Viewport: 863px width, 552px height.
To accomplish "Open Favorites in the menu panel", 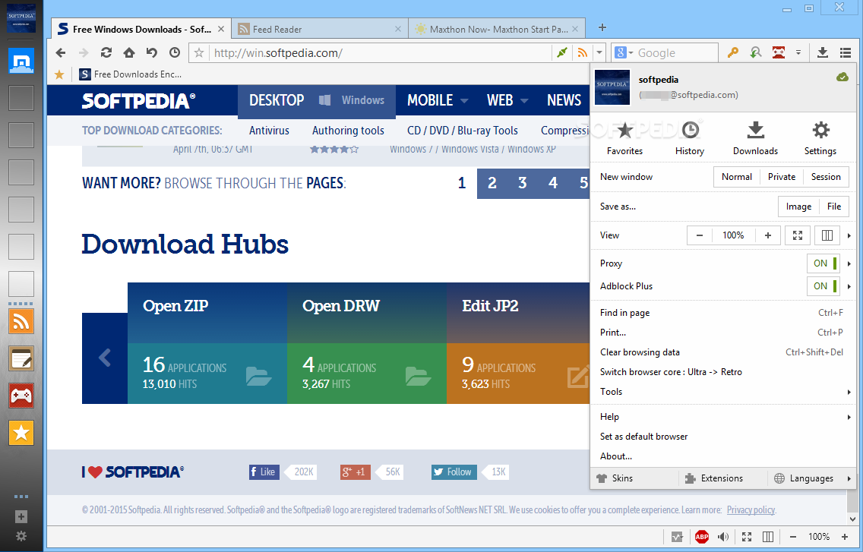I will coord(624,138).
